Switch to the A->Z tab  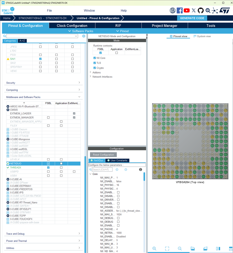click(x=22, y=41)
